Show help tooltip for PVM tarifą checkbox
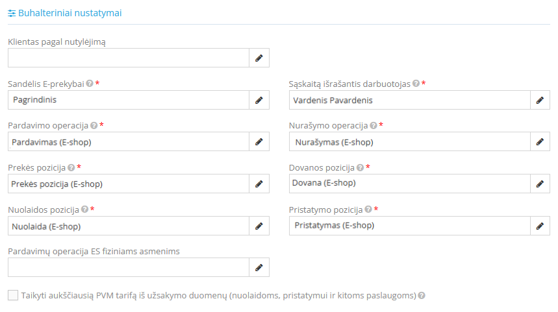Screen dimensions: 558x312 tap(422, 296)
